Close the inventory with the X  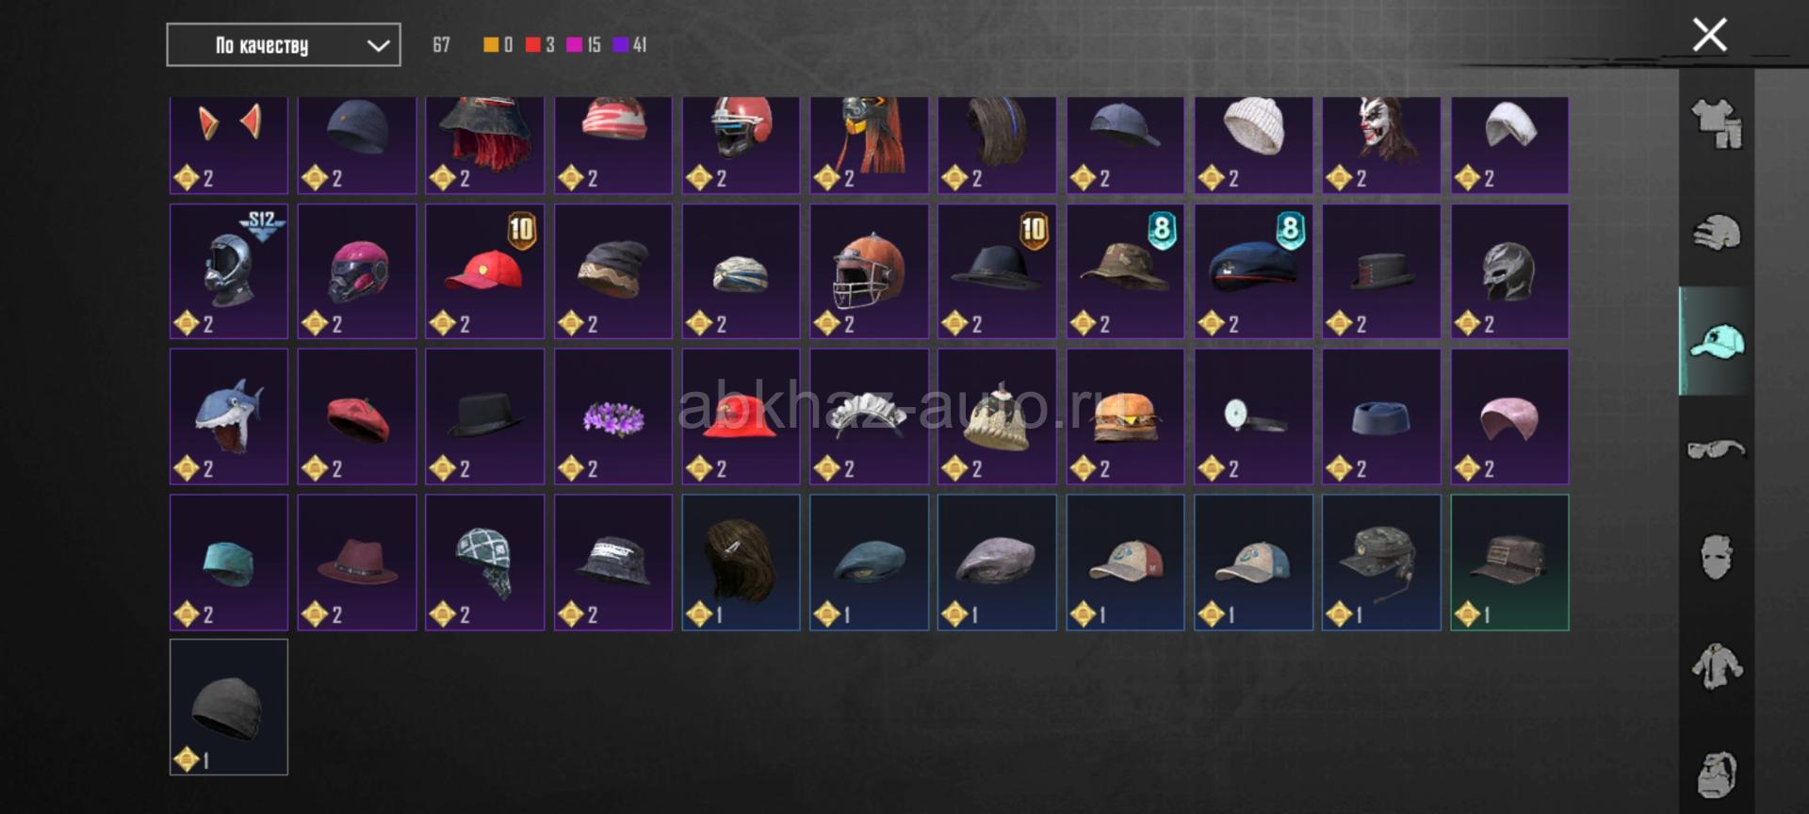tap(1709, 35)
